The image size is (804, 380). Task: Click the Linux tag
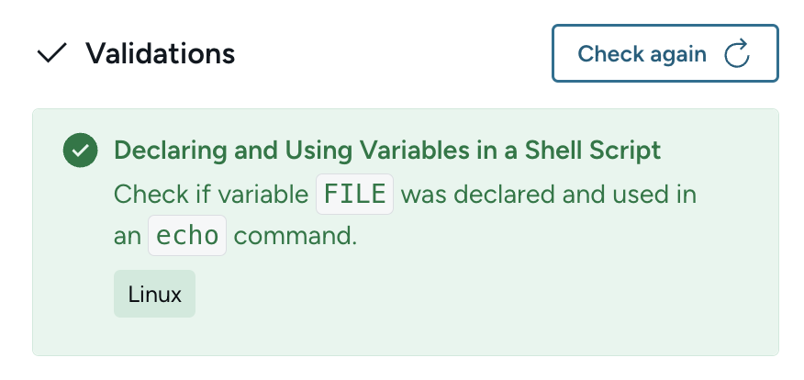pos(154,295)
